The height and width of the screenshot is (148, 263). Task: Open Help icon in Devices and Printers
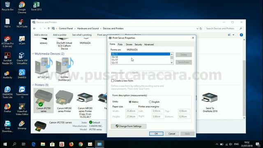(241, 35)
